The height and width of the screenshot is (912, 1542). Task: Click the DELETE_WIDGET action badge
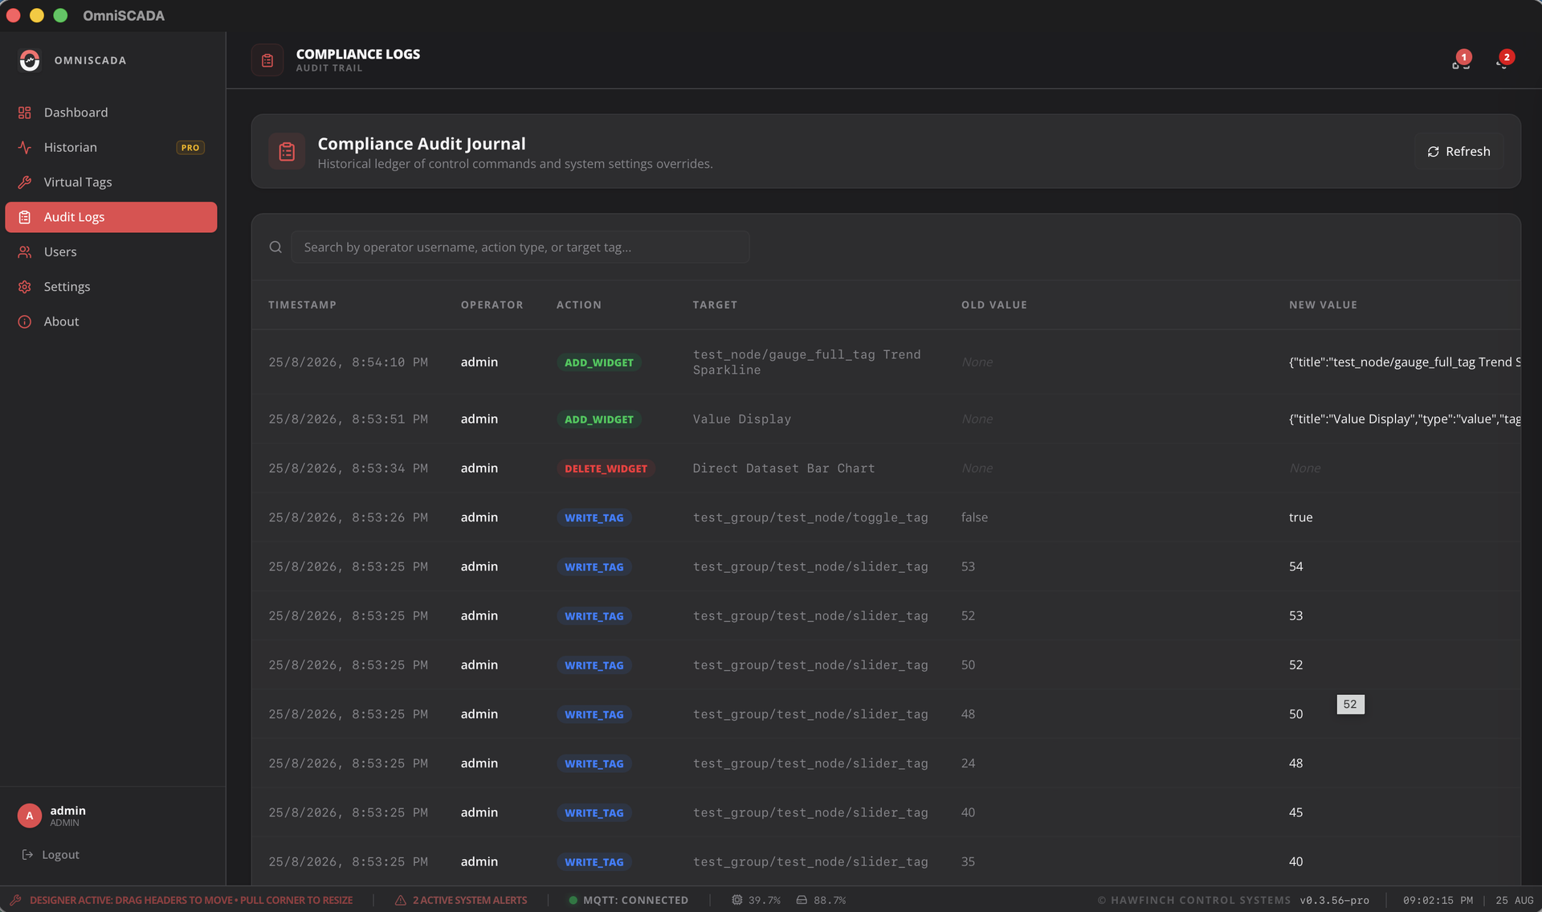[x=606, y=468]
